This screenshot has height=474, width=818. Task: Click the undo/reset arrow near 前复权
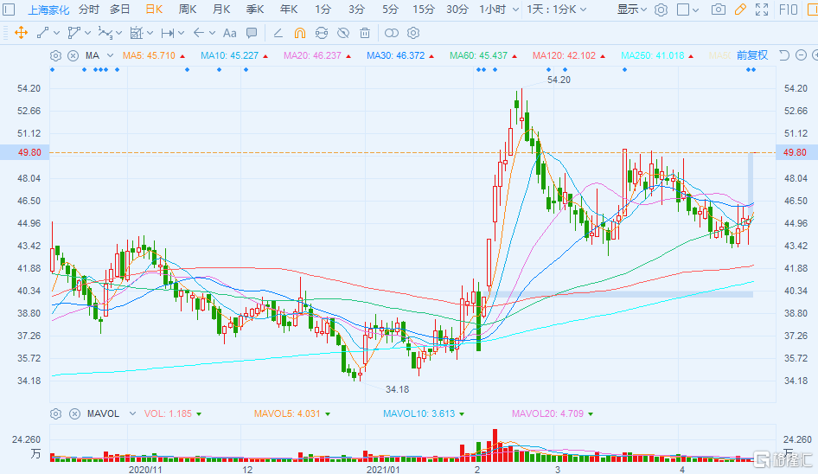pos(784,55)
